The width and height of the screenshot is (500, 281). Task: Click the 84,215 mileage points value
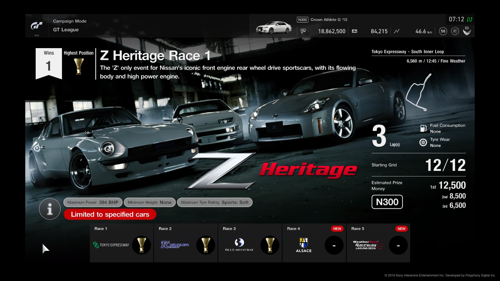379,31
